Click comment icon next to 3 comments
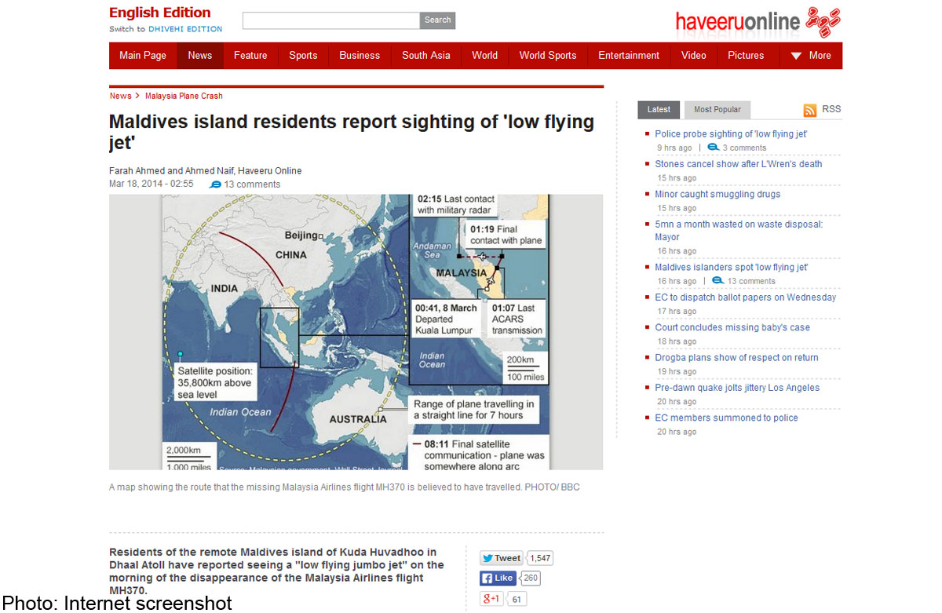The image size is (942, 613). click(x=714, y=148)
